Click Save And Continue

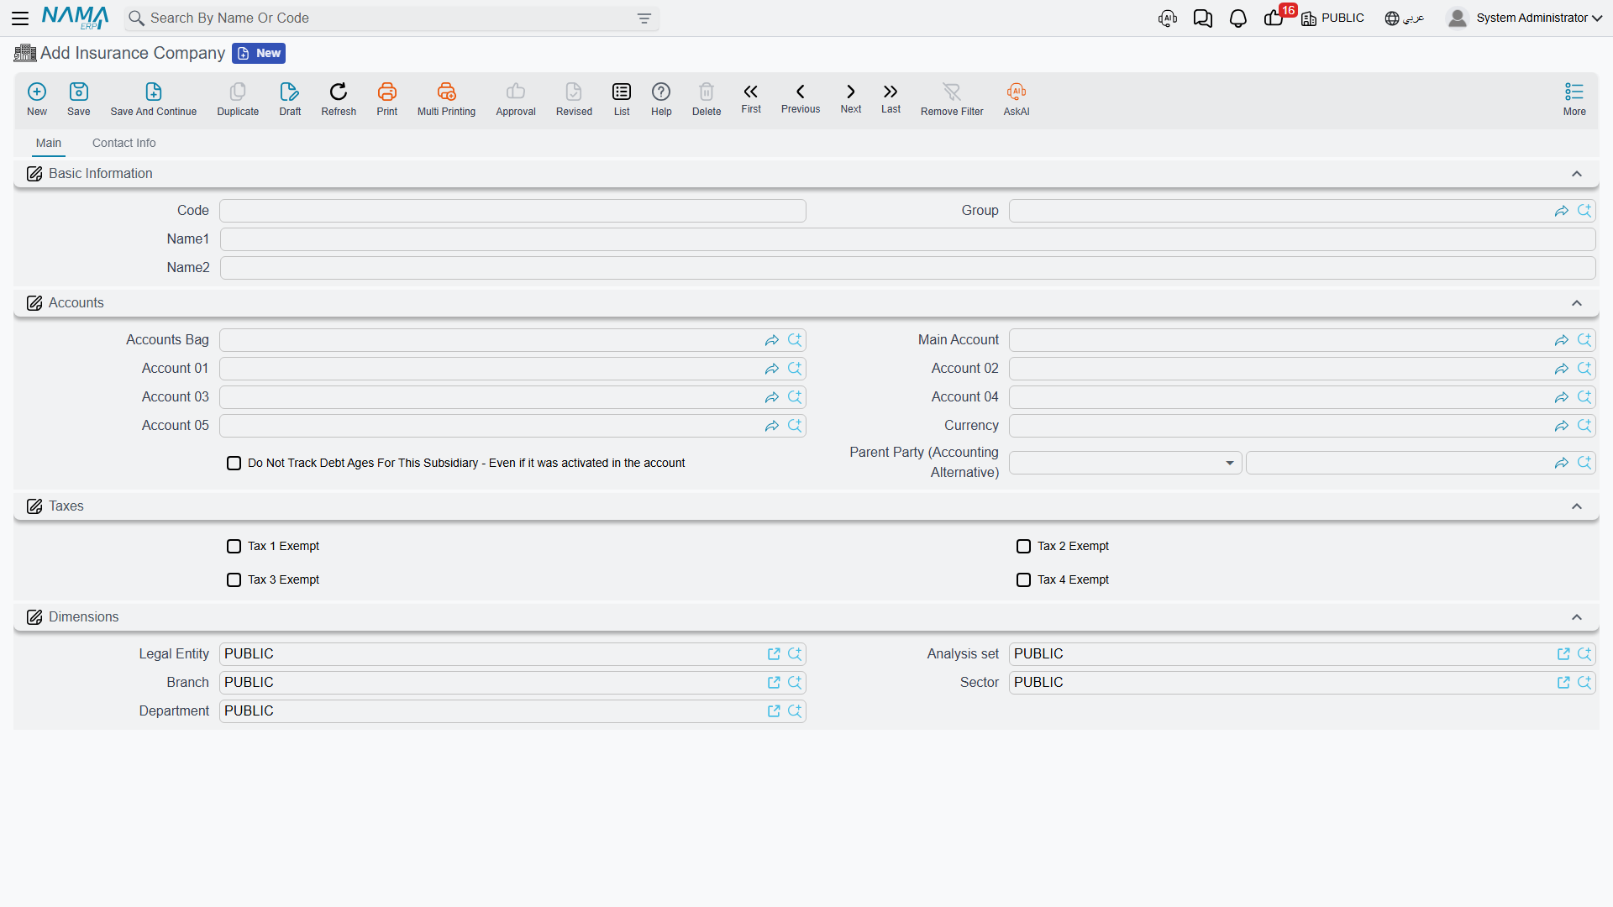click(x=154, y=99)
